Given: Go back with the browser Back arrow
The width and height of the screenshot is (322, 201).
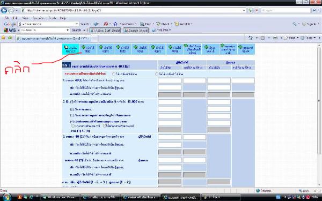Looking at the screenshot, I should pyautogui.click(x=4, y=10).
